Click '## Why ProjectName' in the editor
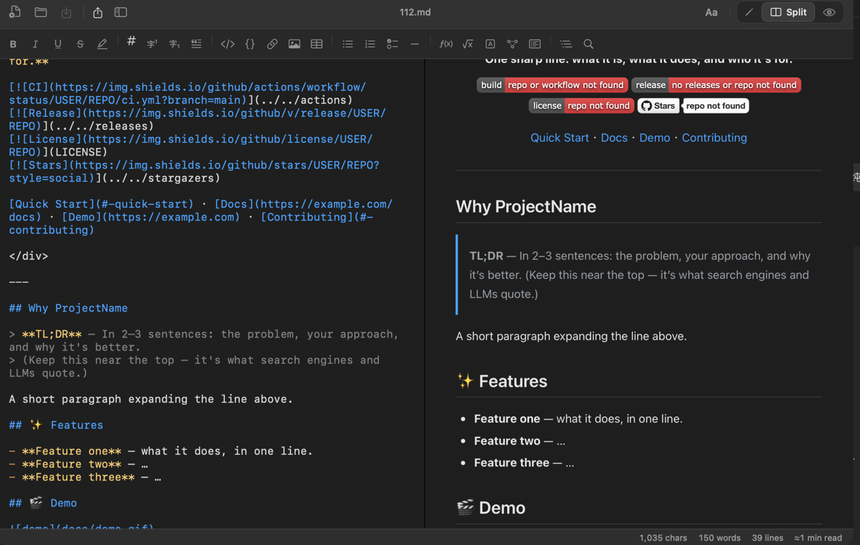The image size is (860, 545). tap(69, 308)
